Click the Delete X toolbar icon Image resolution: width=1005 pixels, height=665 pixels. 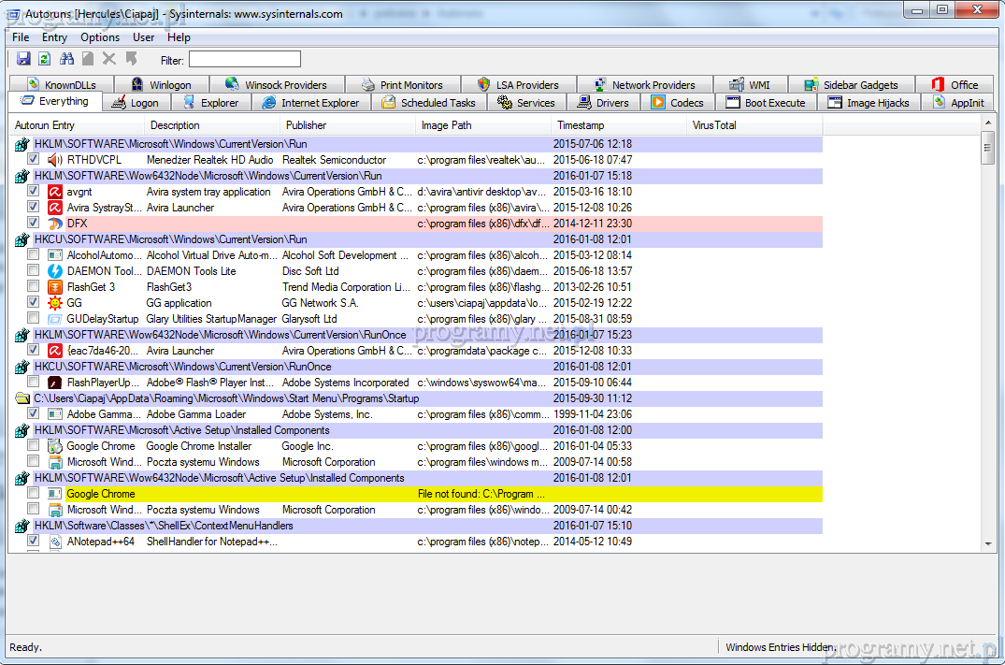pyautogui.click(x=109, y=59)
